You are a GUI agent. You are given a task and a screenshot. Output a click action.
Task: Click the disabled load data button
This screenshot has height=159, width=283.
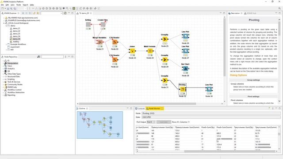pos(164,122)
